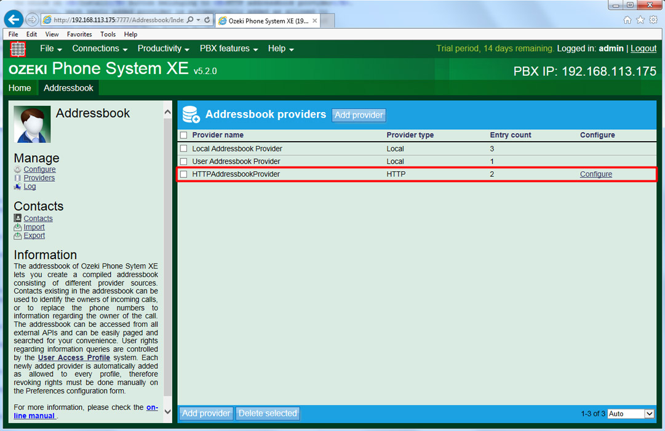This screenshot has height=431, width=665.
Task: Click the browser forward arrow
Action: (x=32, y=20)
